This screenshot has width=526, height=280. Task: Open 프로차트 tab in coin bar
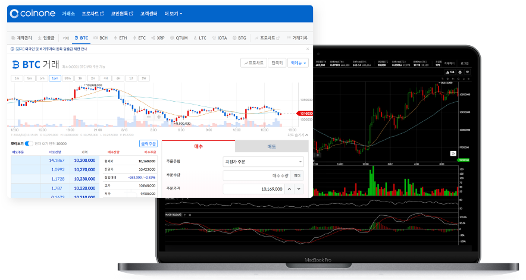tap(267, 38)
